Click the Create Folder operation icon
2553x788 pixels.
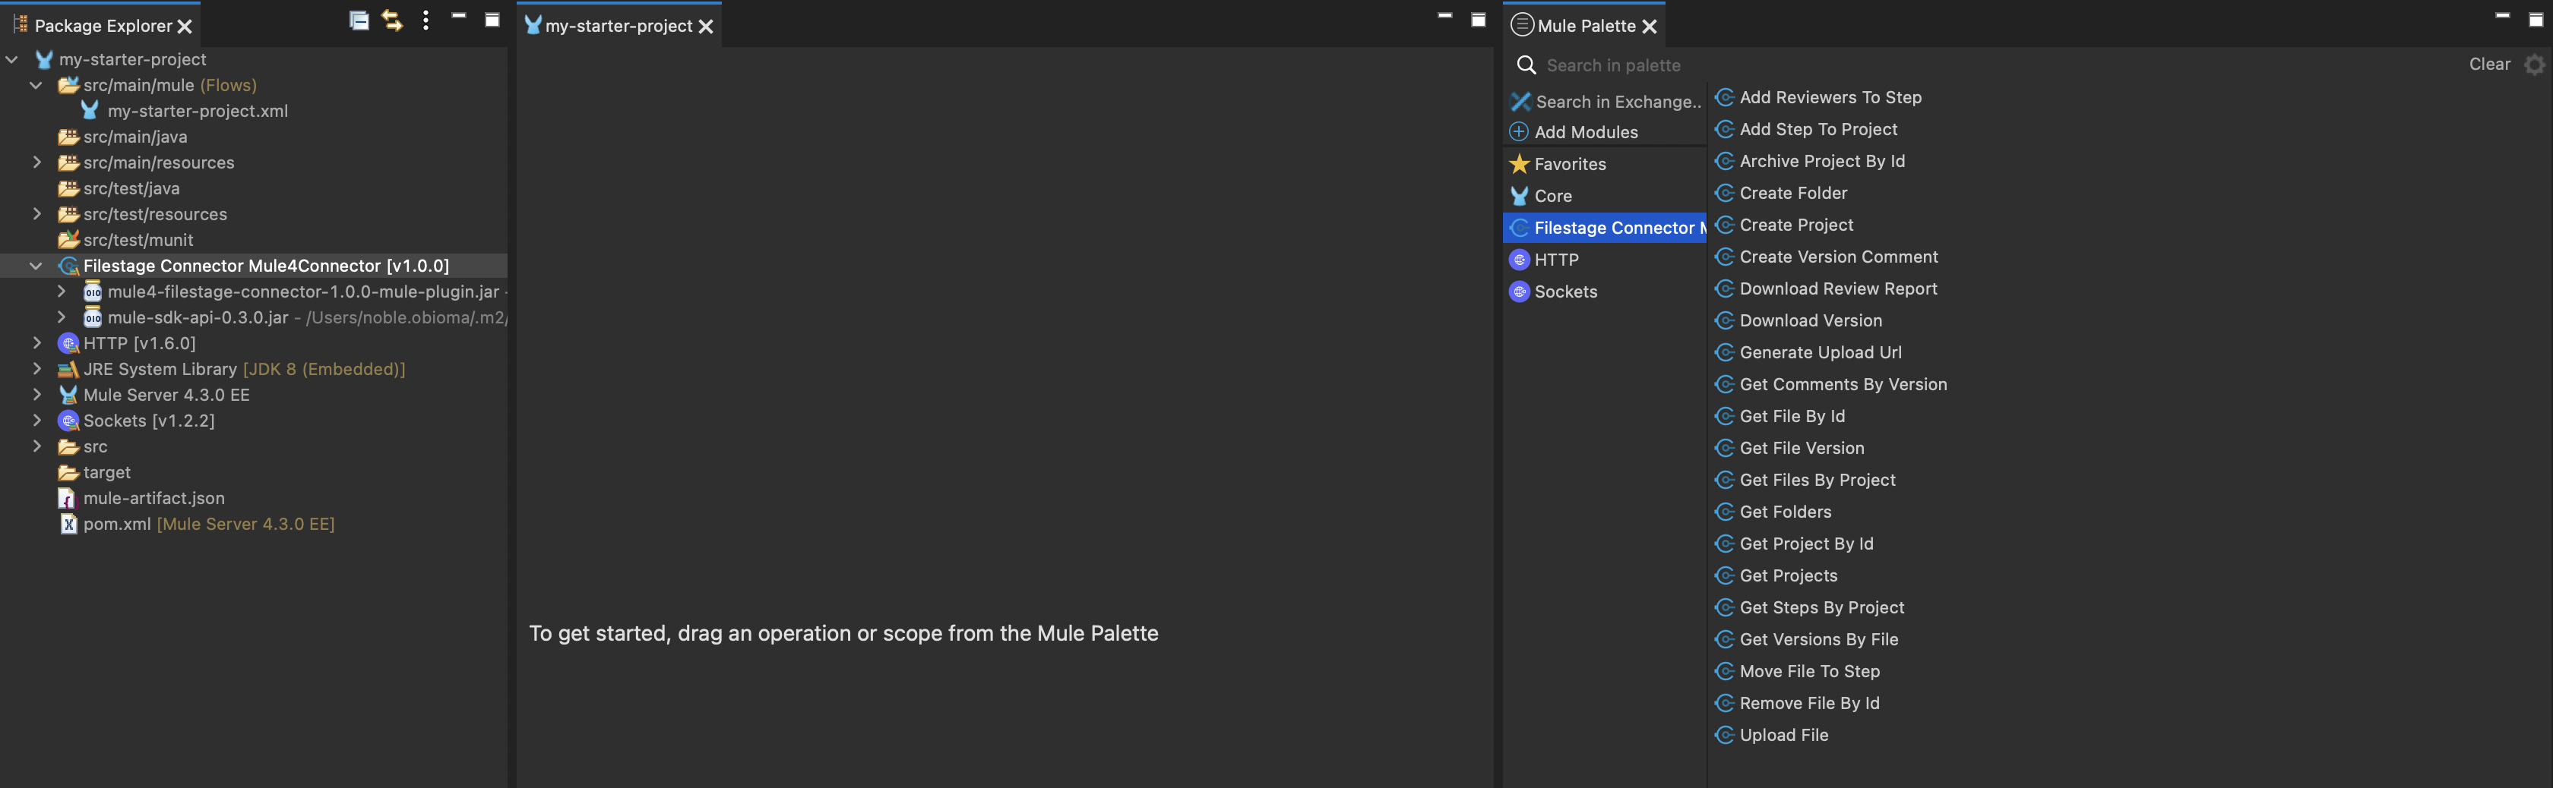point(1725,193)
